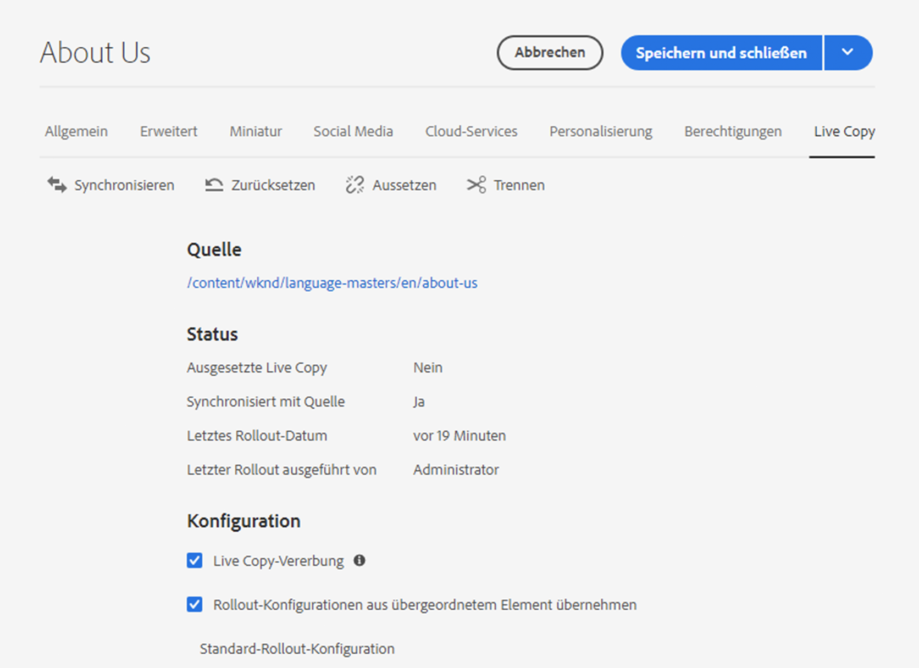Select the Live Copy tab
This screenshot has width=919, height=668.
coord(844,131)
